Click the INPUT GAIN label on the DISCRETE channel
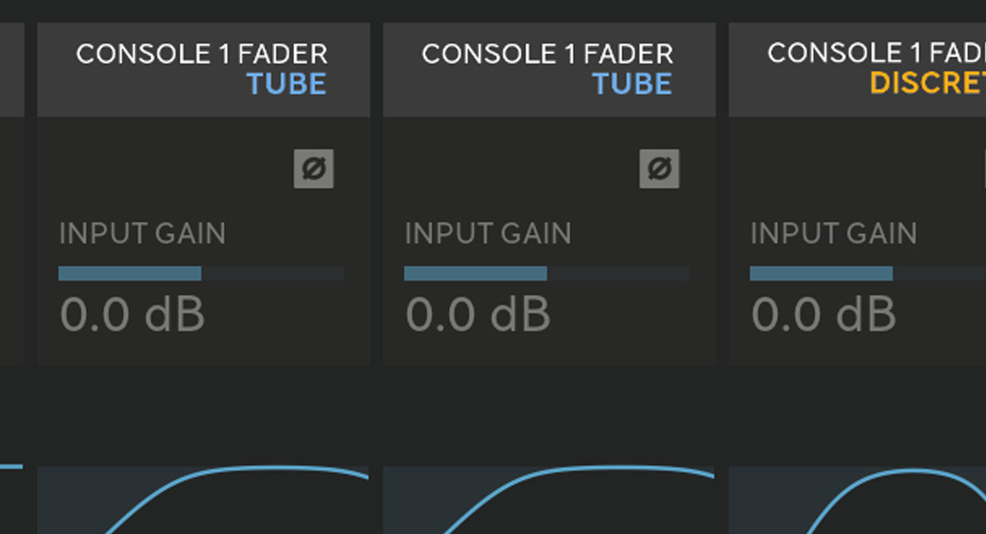 834,233
